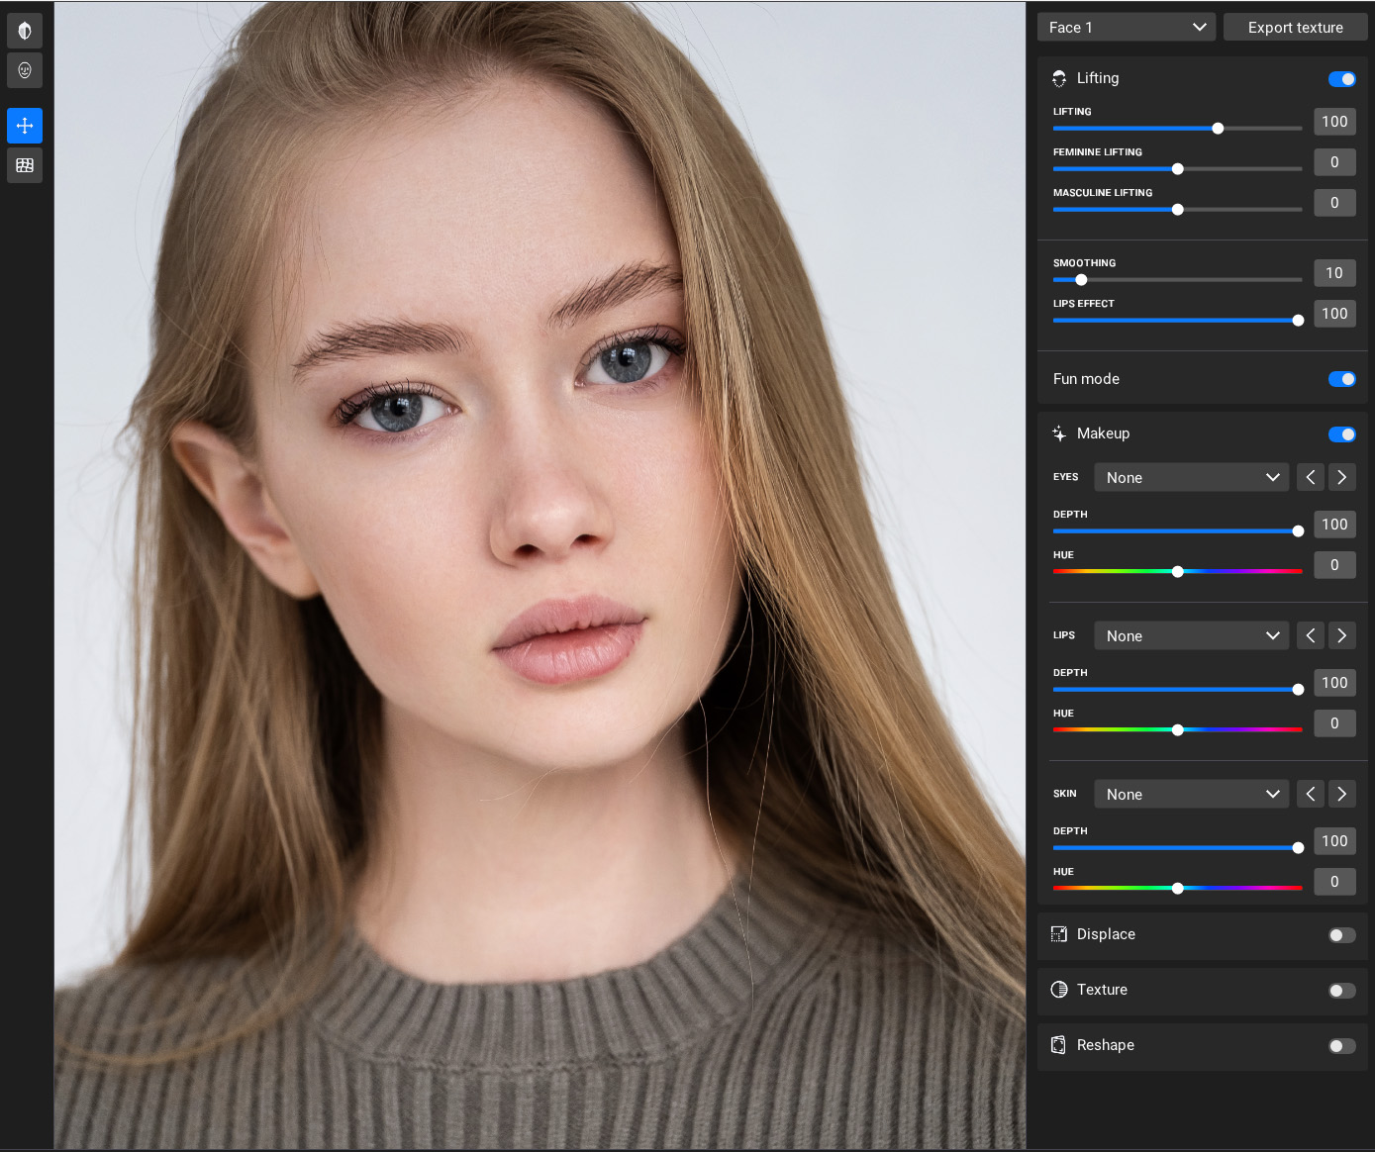
Task: Go to previous Lips makeup preset
Action: pos(1311,635)
